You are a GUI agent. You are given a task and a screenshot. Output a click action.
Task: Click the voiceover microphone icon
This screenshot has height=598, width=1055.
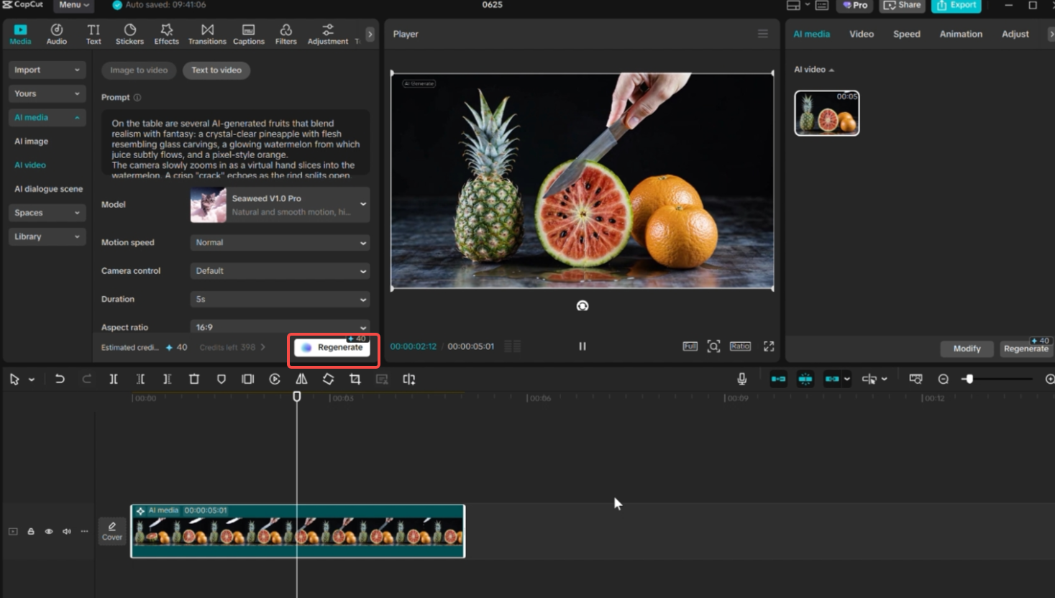[x=741, y=379]
